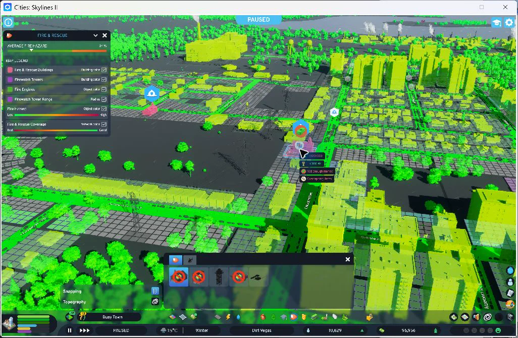Screen dimensions: 518x338
Task: Toggle the Topography contour lines button
Action: click(156, 301)
